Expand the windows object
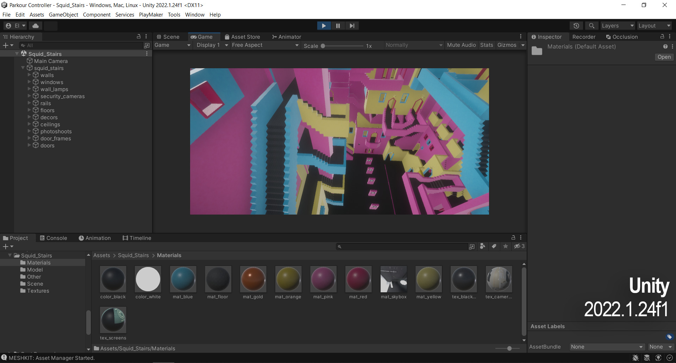Image resolution: width=676 pixels, height=363 pixels. coord(29,82)
